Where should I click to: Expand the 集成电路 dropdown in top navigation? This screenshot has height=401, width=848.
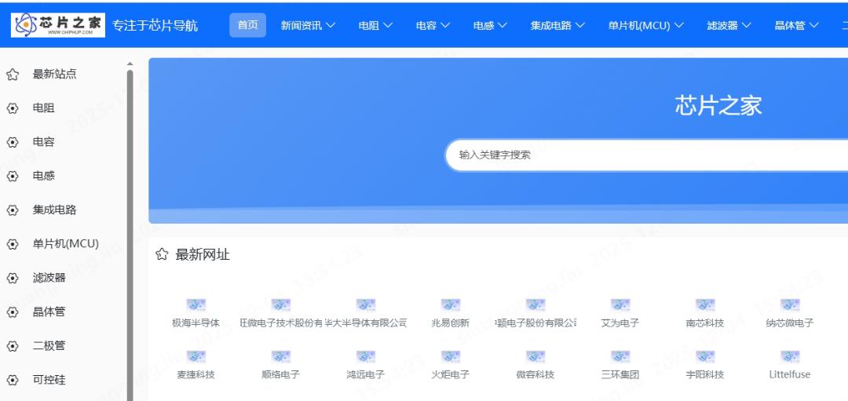pos(557,25)
